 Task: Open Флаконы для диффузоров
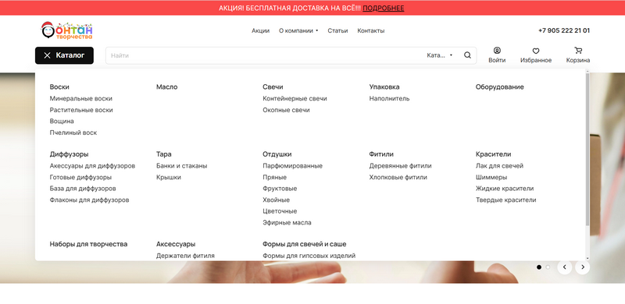(89, 200)
